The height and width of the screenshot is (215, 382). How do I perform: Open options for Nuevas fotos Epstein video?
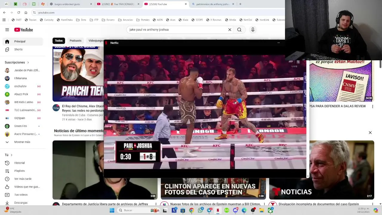point(264,204)
